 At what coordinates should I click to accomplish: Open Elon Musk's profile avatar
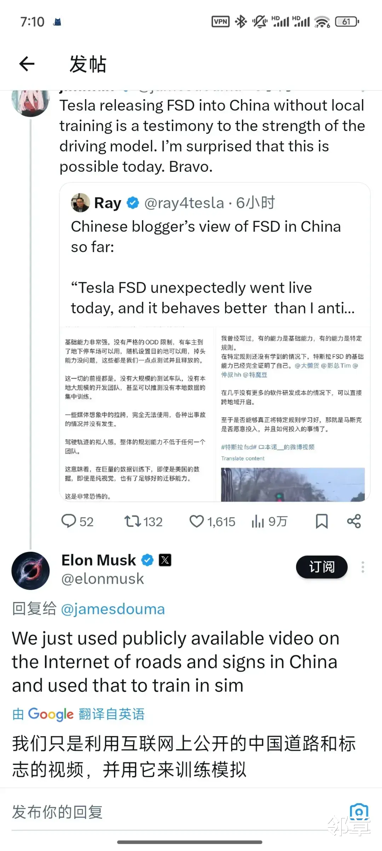click(31, 571)
